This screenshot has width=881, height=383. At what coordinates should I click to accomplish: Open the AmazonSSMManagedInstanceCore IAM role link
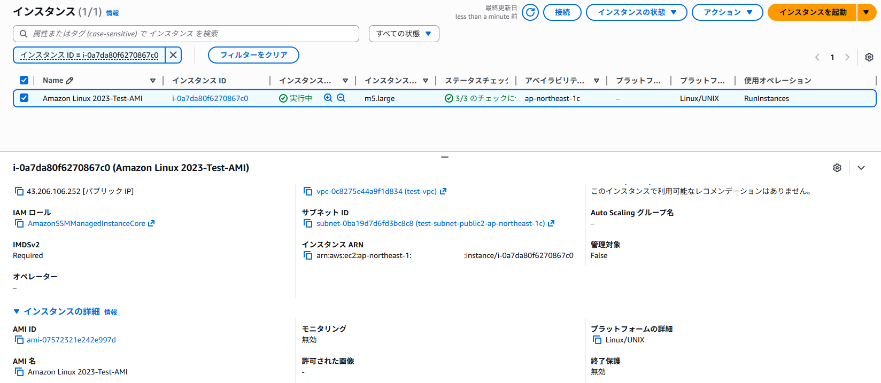tap(87, 223)
